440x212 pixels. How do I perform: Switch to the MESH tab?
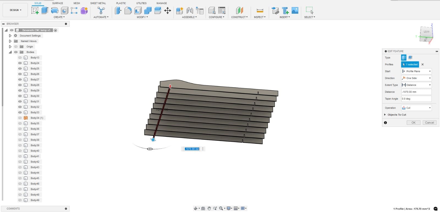pos(77,3)
